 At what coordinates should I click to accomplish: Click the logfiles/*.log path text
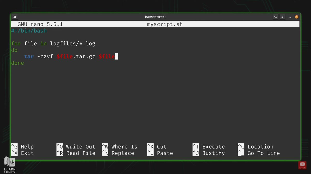tap(73, 44)
